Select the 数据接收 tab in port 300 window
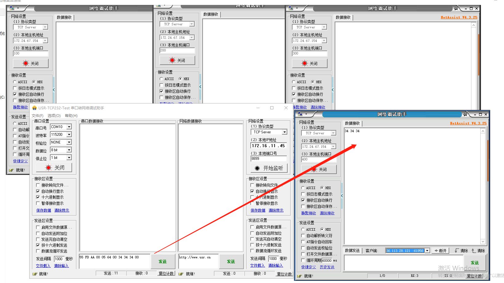Screen dimensions: 504x283 click(x=343, y=18)
